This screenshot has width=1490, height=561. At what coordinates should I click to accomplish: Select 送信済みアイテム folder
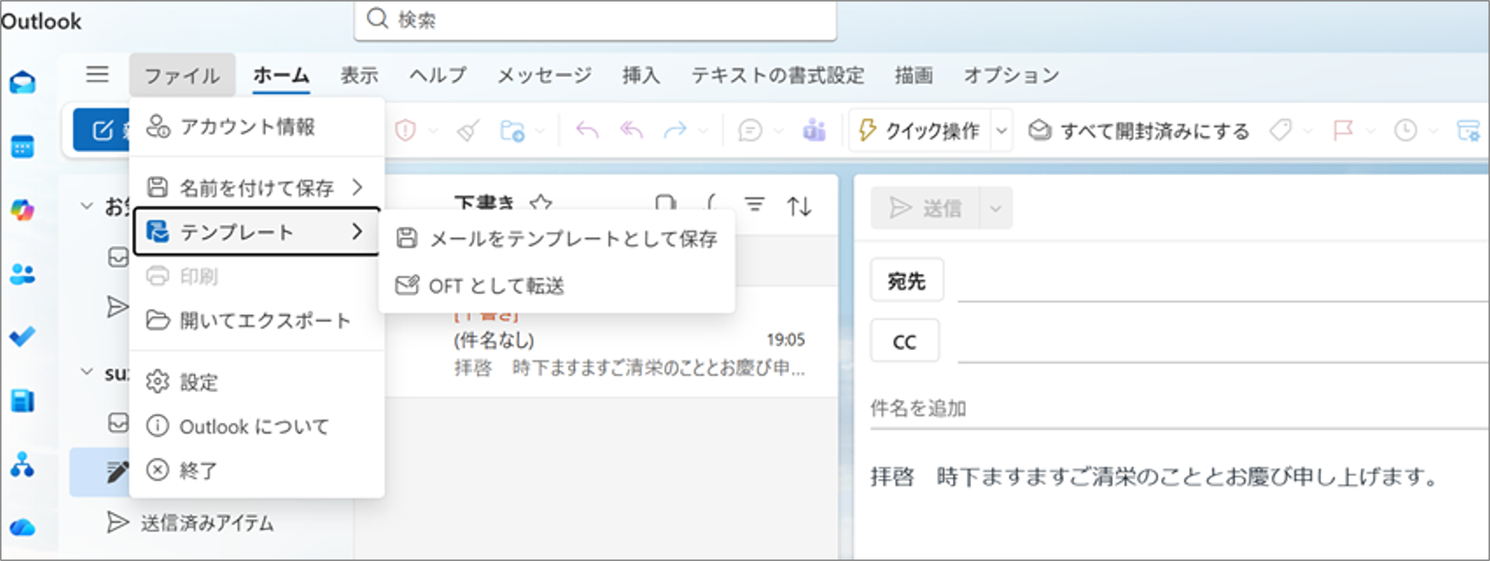coord(206,523)
